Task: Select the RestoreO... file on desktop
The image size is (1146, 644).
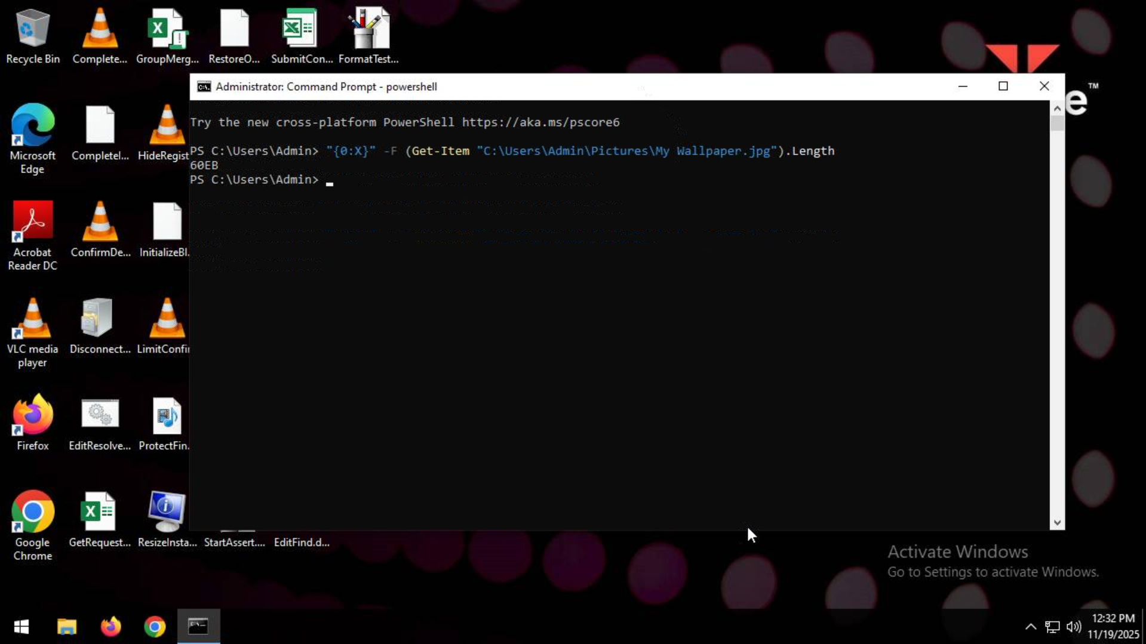Action: (234, 36)
